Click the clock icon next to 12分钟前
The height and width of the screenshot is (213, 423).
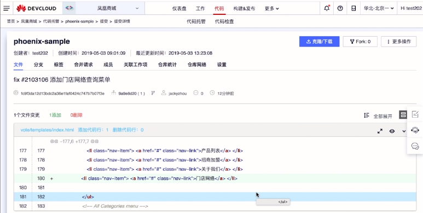(212, 93)
